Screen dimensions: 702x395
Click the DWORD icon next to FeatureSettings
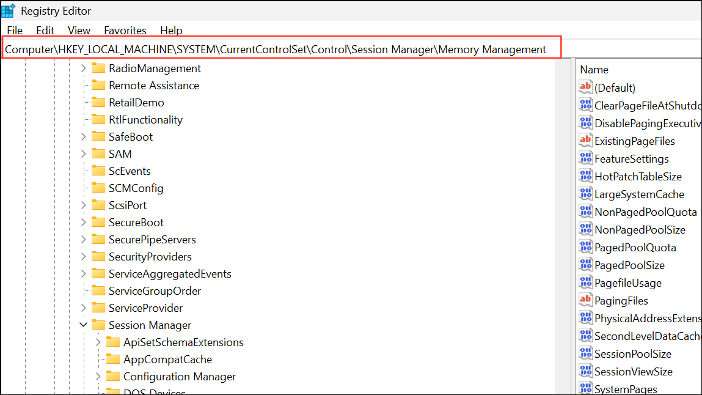(585, 158)
